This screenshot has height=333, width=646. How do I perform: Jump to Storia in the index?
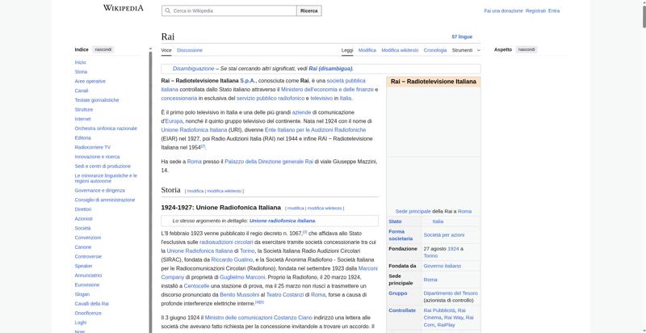click(x=81, y=72)
